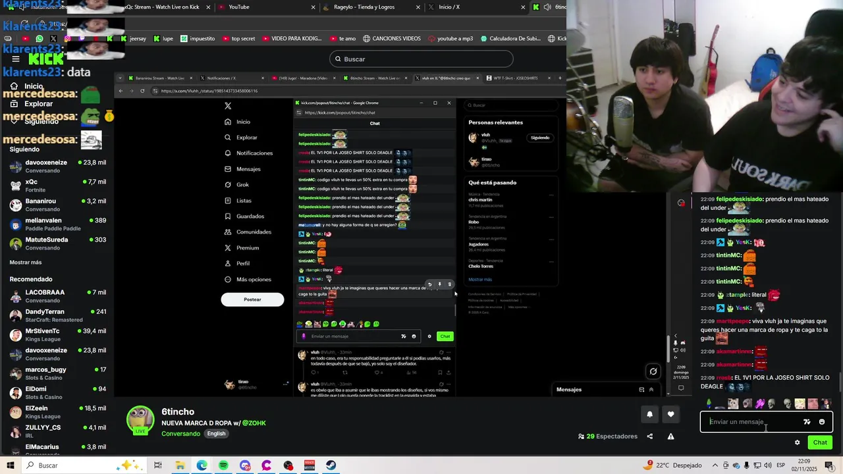Open Grok in streamed X sidebar
The height and width of the screenshot is (474, 843).
tap(237, 185)
